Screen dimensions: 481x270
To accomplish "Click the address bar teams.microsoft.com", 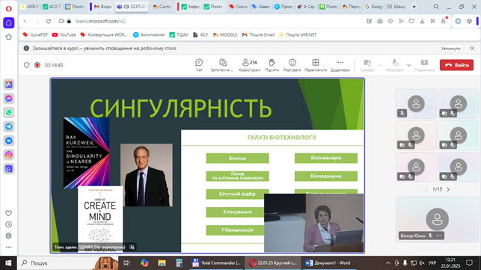I will coord(101,21).
